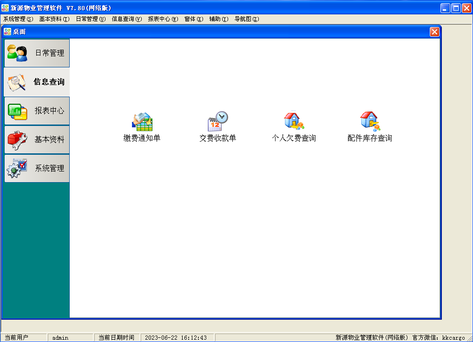
Task: Open the 窗体(X) menu
Action: [x=194, y=19]
